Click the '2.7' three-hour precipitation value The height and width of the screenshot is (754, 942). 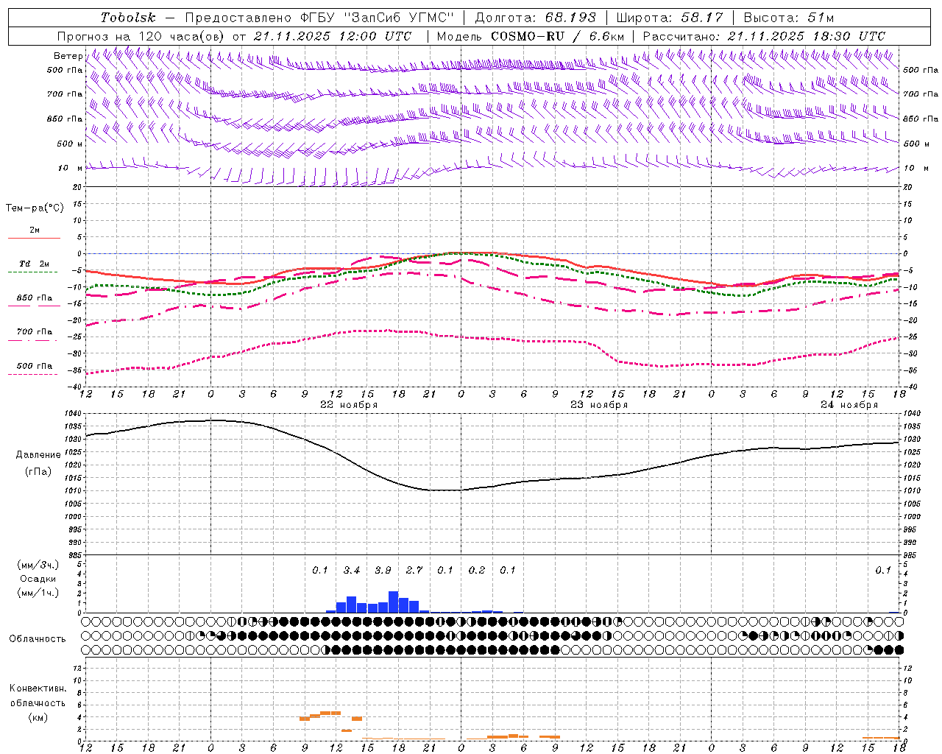coord(414,571)
